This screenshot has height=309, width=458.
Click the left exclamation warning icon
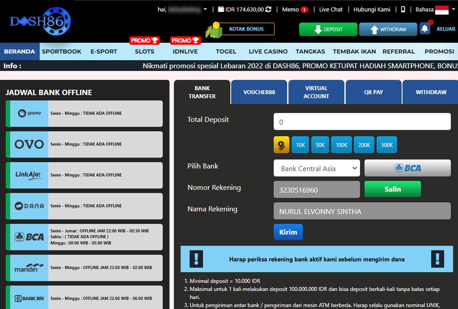click(x=196, y=259)
